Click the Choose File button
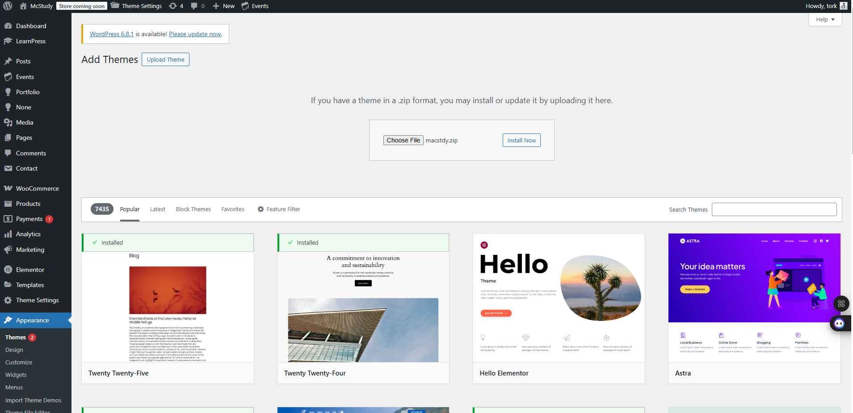 403,140
